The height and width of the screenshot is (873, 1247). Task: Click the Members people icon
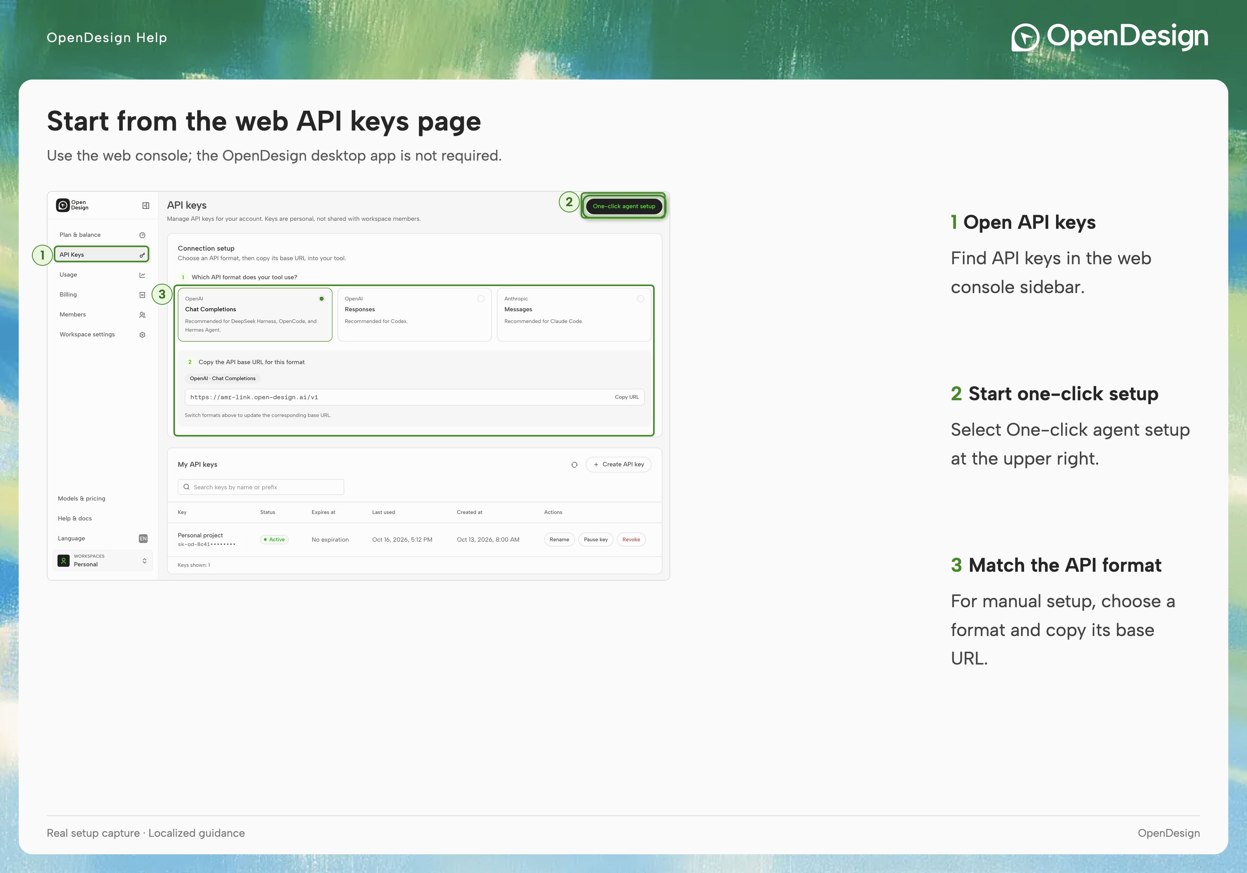click(142, 315)
